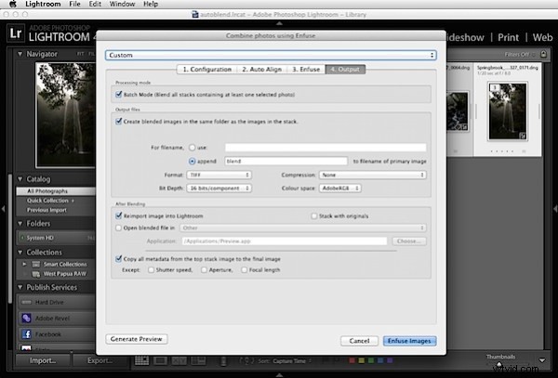Enable Open blended file in checkbox
This screenshot has height=378, width=558.
pos(118,228)
